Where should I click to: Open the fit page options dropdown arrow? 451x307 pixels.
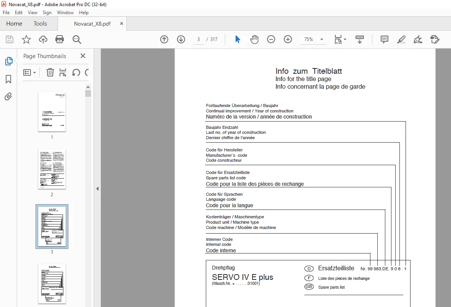coord(345,39)
